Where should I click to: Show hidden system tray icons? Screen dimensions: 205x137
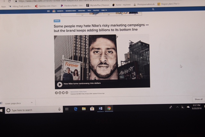point(177,107)
